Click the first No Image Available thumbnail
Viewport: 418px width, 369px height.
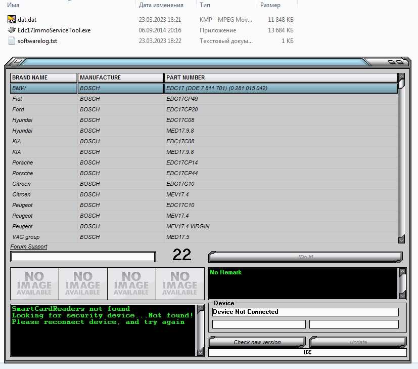[34, 283]
